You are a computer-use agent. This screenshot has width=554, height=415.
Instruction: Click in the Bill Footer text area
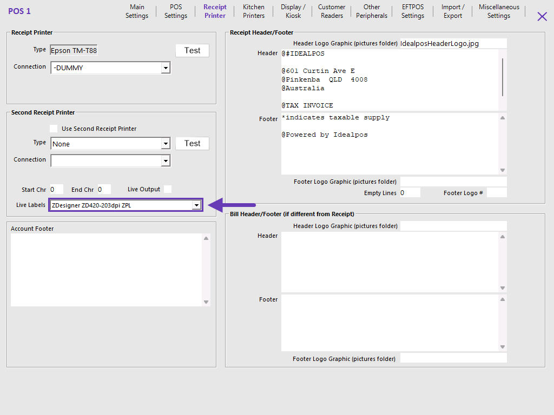tap(390, 323)
